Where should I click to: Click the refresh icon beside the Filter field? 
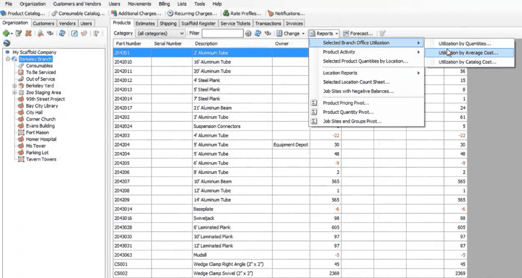[x=257, y=33]
